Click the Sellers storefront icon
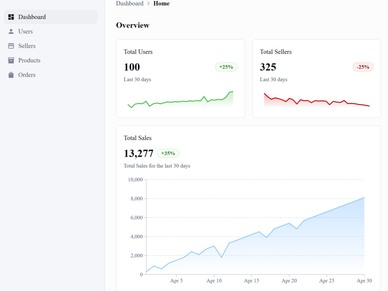 pyautogui.click(x=11, y=46)
